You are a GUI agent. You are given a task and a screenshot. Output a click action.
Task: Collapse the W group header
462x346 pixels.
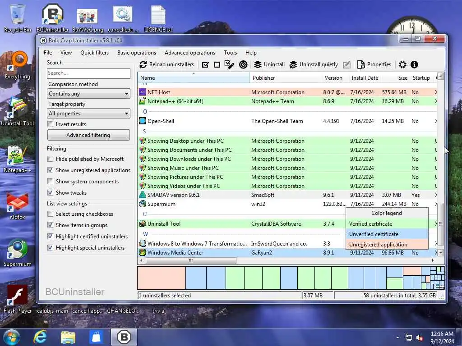pos(145,234)
